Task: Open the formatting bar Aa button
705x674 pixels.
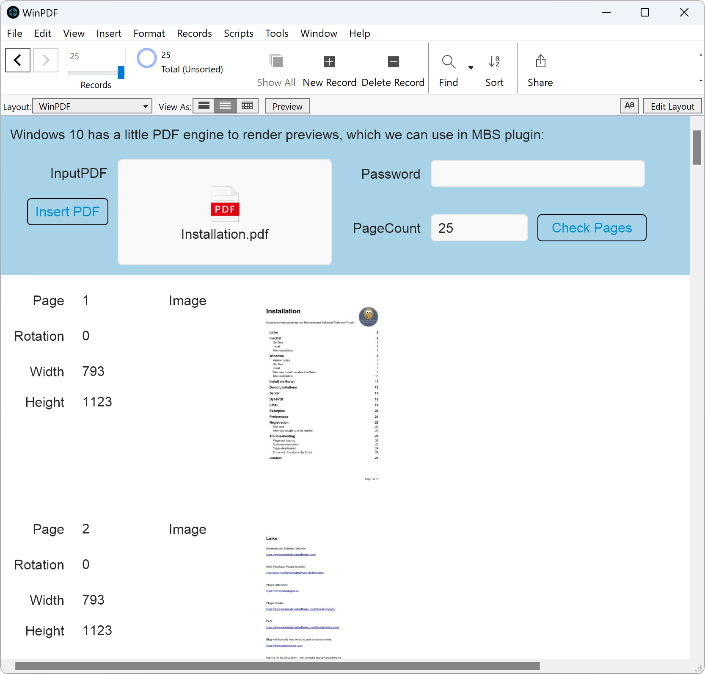Action: pyautogui.click(x=630, y=106)
